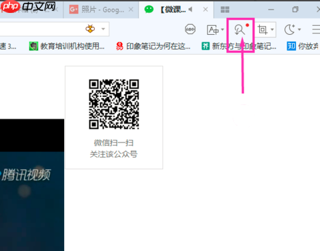
Task: Open the tab grid overview icon
Action: pyautogui.click(x=225, y=10)
